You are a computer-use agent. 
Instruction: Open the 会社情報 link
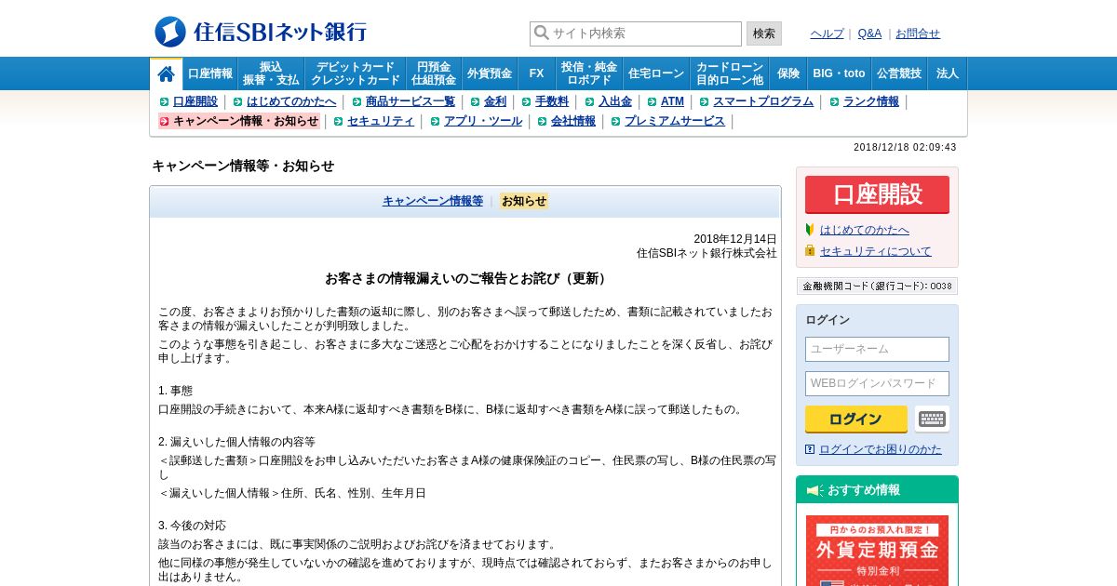(x=573, y=121)
